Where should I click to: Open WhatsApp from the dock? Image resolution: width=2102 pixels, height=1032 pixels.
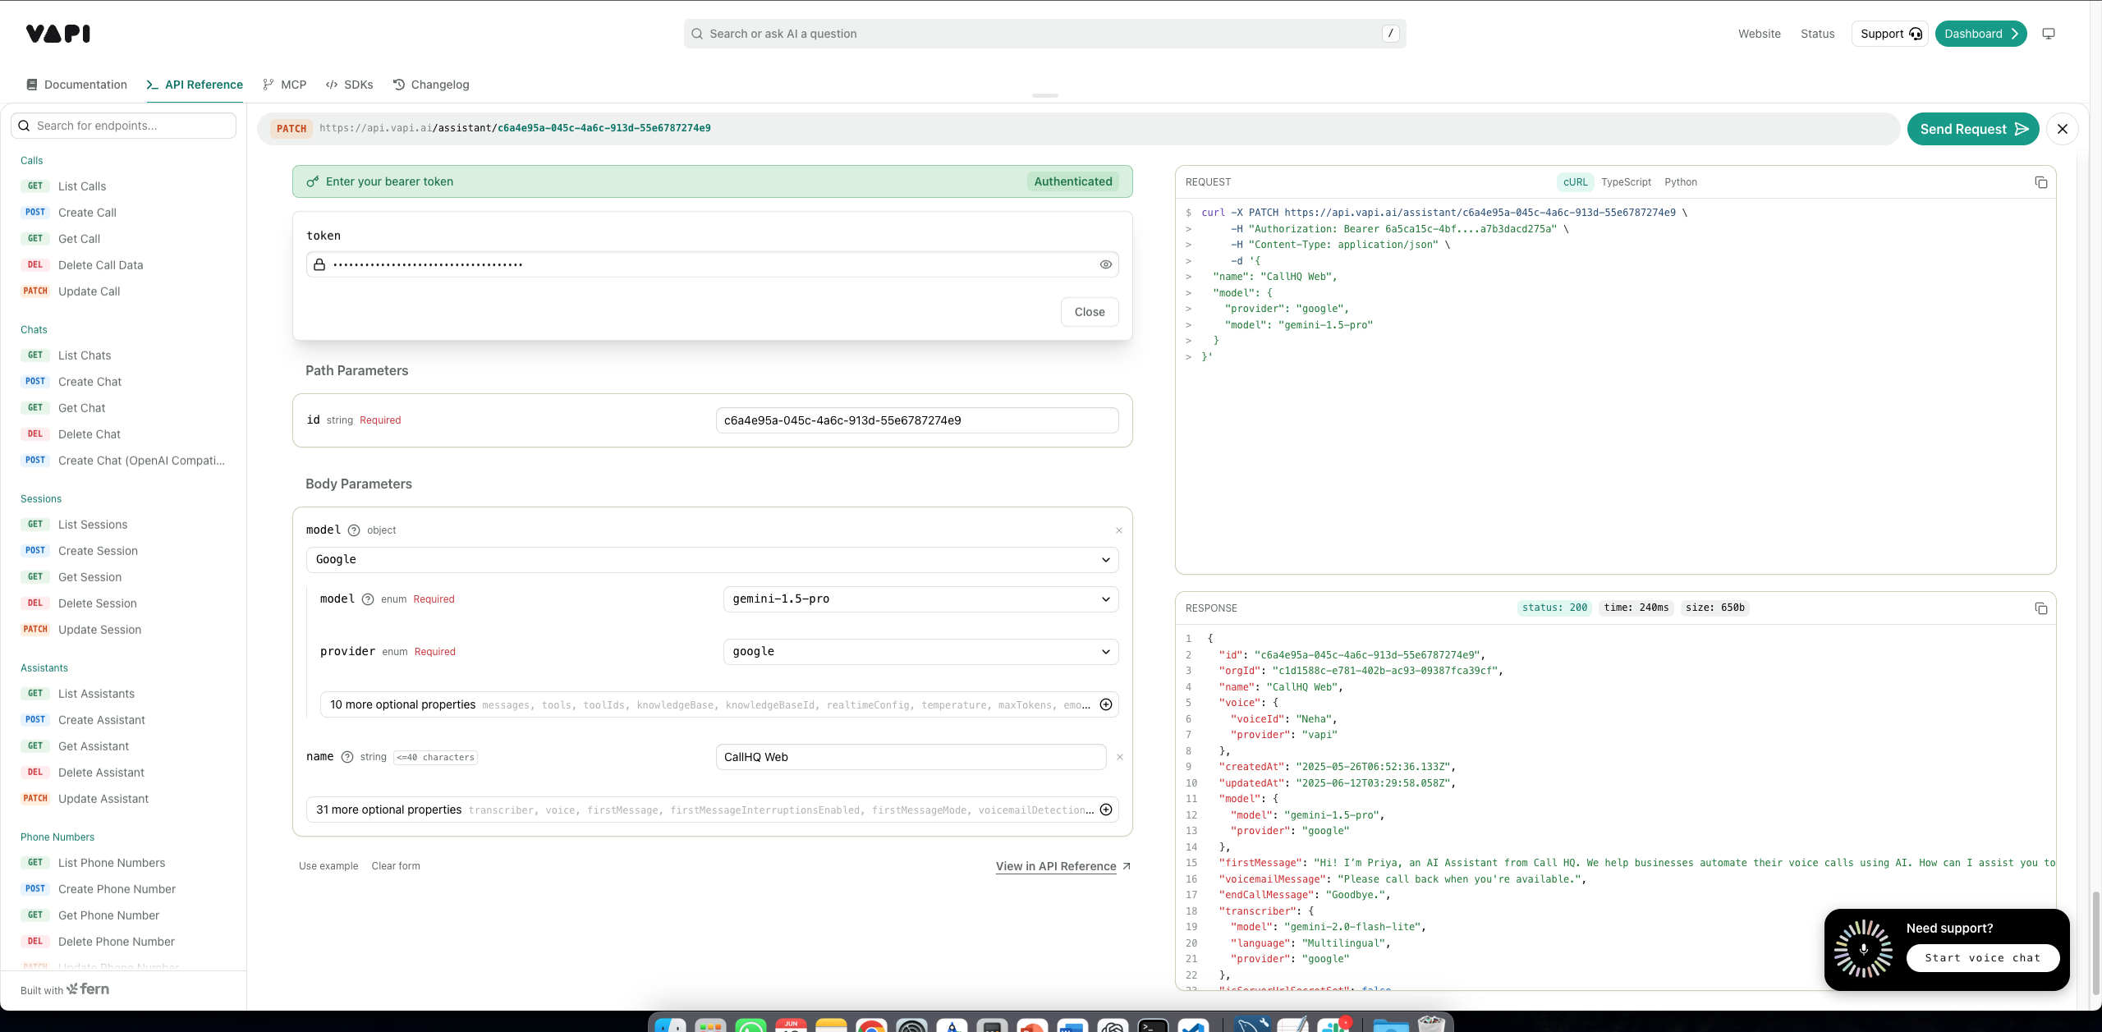click(750, 1026)
